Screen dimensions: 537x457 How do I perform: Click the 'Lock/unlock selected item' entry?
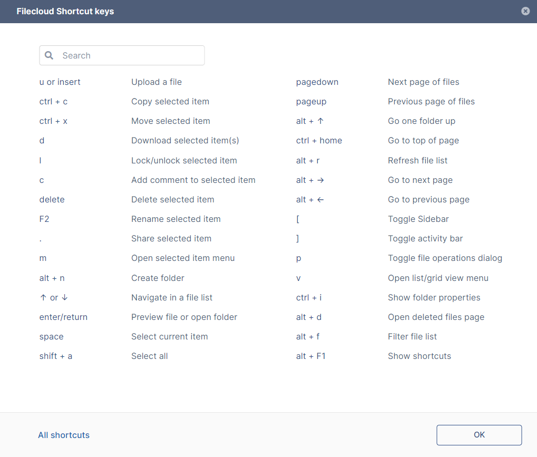pos(184,160)
